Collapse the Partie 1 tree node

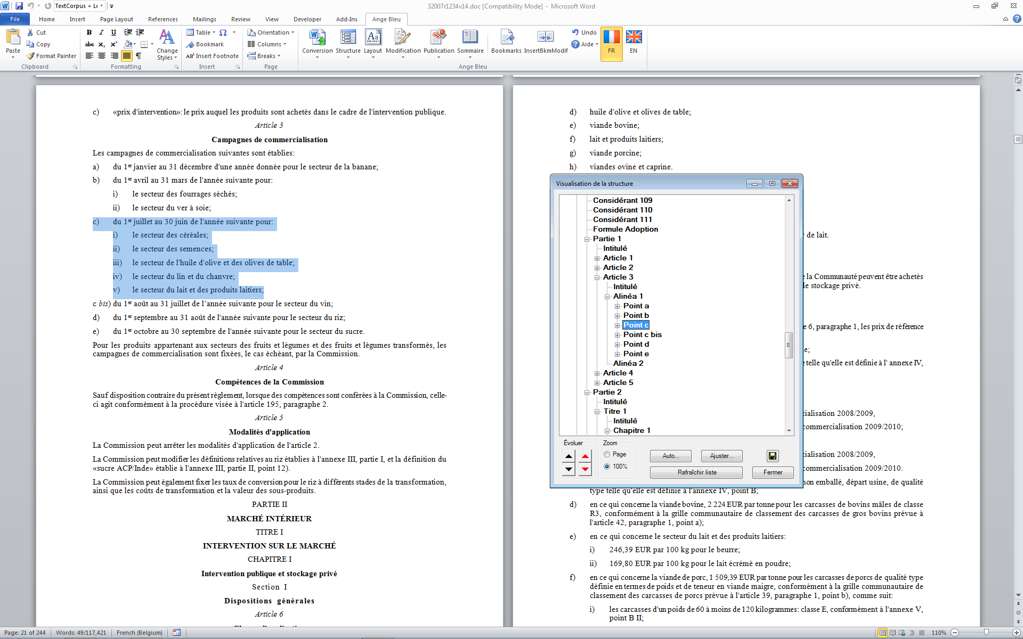pyautogui.click(x=587, y=239)
